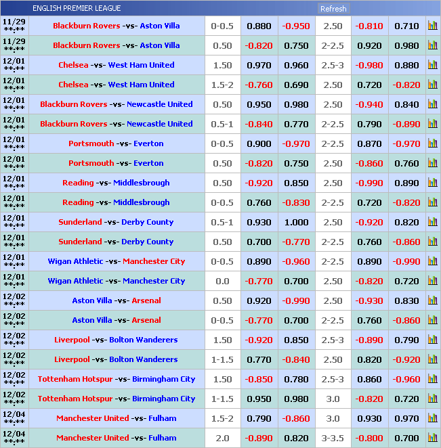
Task: View stats chart for Portsmouth vs Everton 0-0.5 row
Action: 432,144
